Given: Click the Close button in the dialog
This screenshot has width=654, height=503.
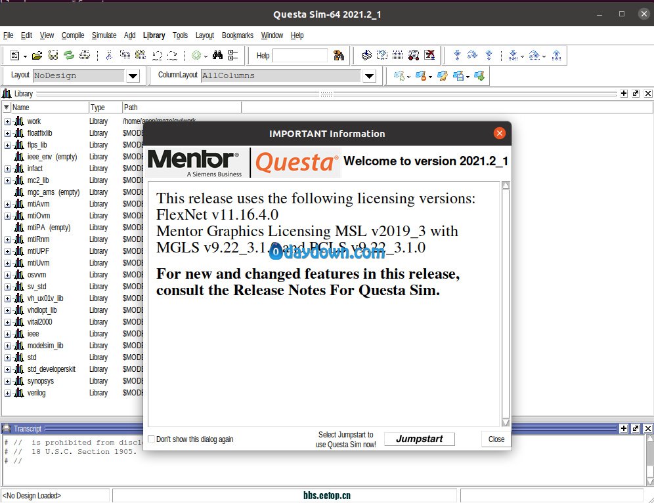Looking at the screenshot, I should pos(496,439).
